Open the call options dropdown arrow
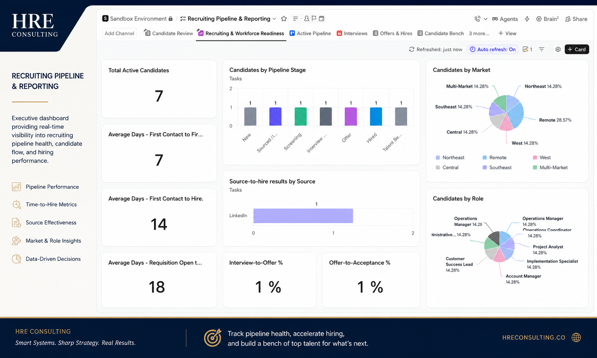This screenshot has width=597, height=358. [485, 19]
